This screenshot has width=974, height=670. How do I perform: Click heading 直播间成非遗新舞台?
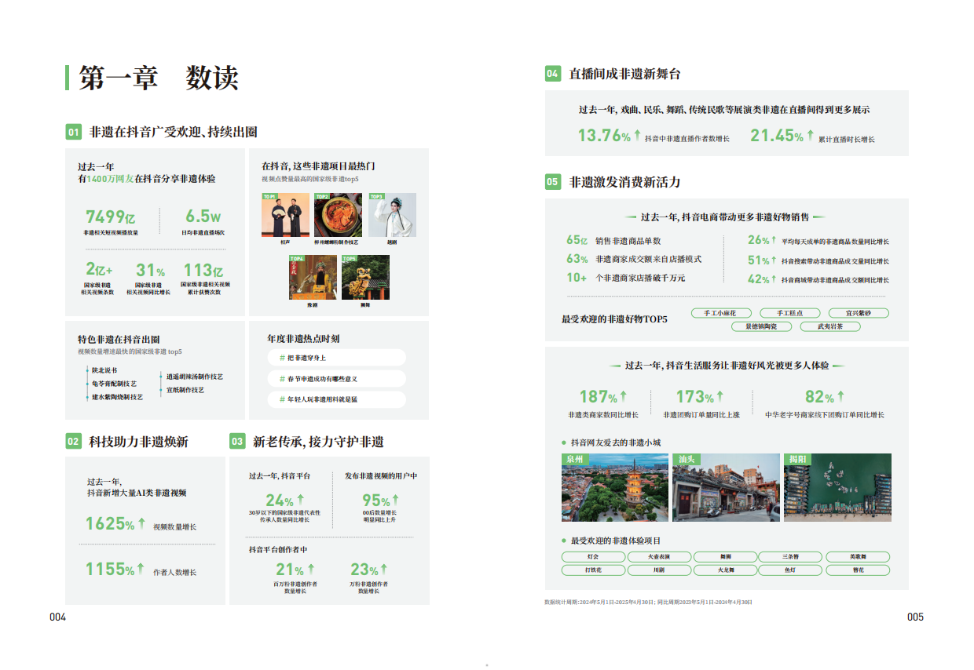[624, 74]
